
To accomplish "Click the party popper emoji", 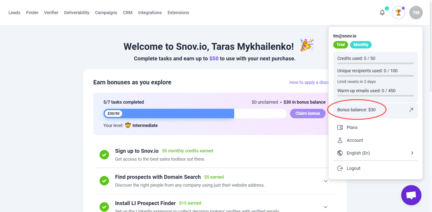I will click(307, 45).
